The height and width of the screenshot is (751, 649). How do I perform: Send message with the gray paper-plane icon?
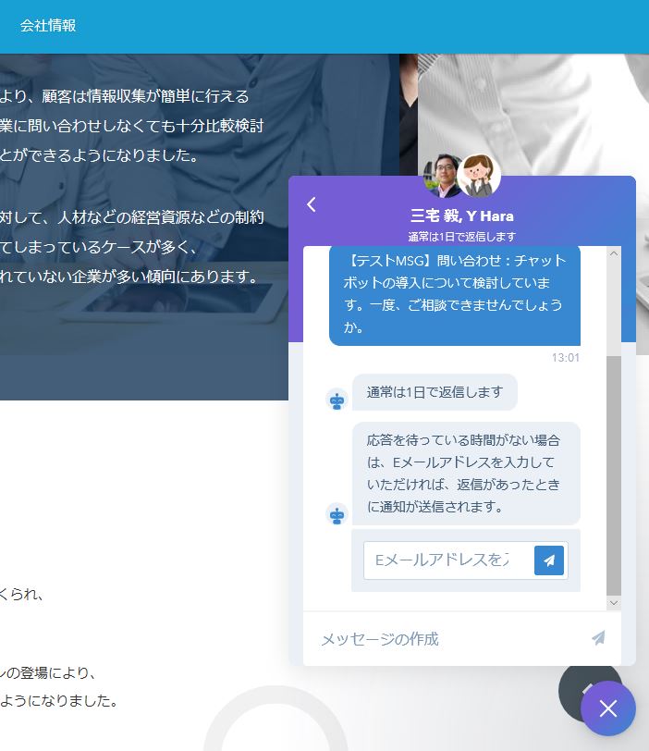tap(598, 638)
